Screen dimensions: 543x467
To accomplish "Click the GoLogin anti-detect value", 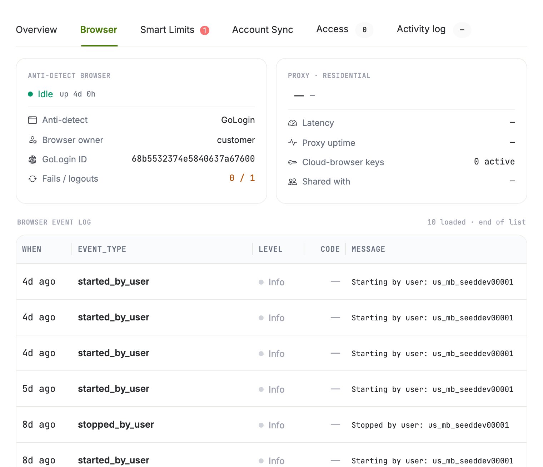I will point(238,120).
